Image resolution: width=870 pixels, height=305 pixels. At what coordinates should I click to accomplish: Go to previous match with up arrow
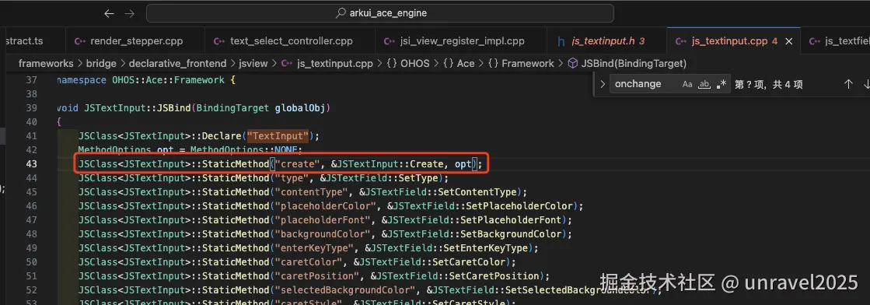(x=848, y=85)
